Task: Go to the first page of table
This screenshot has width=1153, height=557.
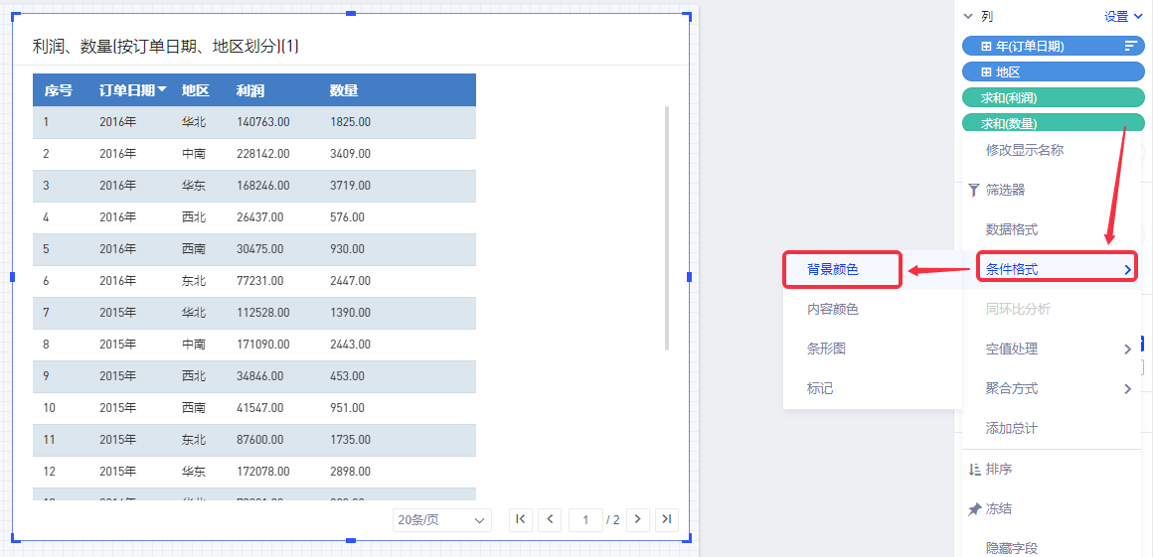Action: (520, 519)
